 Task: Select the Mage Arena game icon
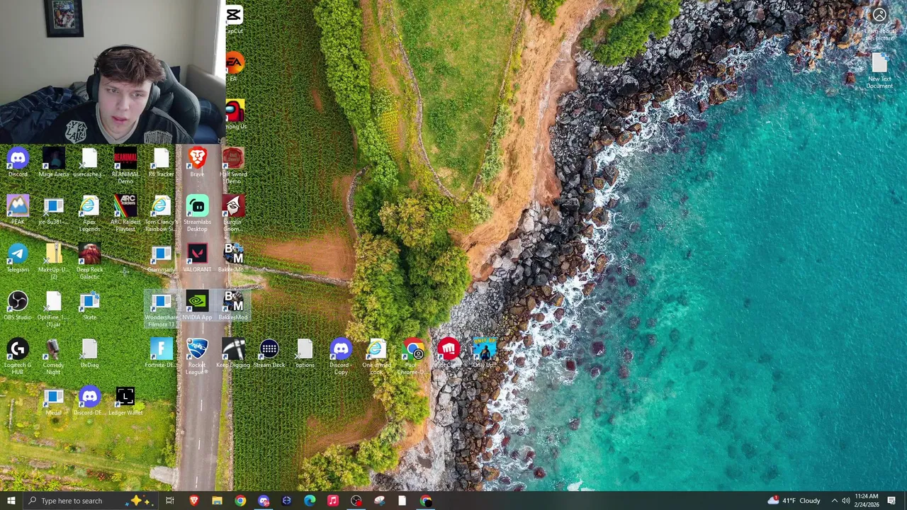coord(54,162)
